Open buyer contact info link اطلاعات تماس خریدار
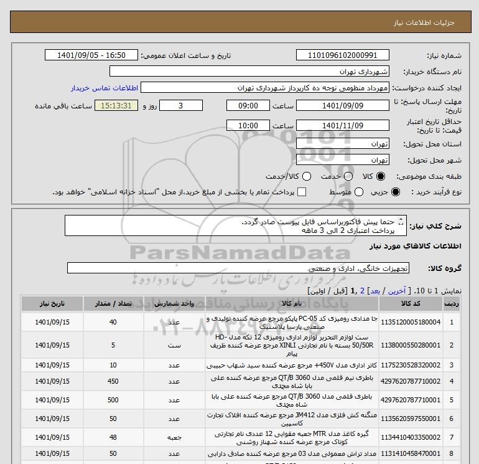The width and height of the screenshot is (479, 464). [105, 88]
